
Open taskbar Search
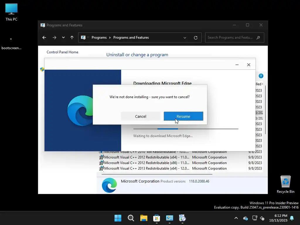(131, 218)
